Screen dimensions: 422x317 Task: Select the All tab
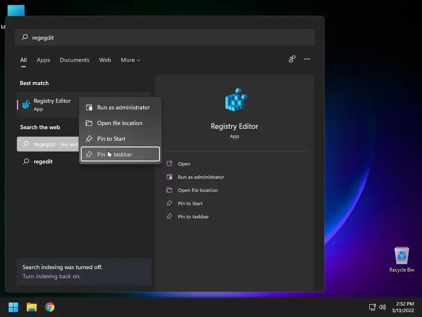pyautogui.click(x=23, y=60)
